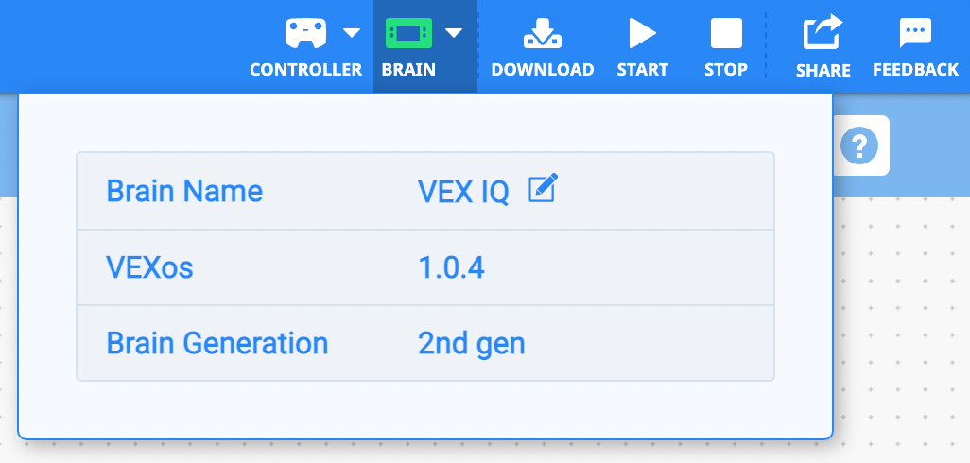Open the Feedback speech bubble icon
The image size is (970, 463).
(915, 33)
